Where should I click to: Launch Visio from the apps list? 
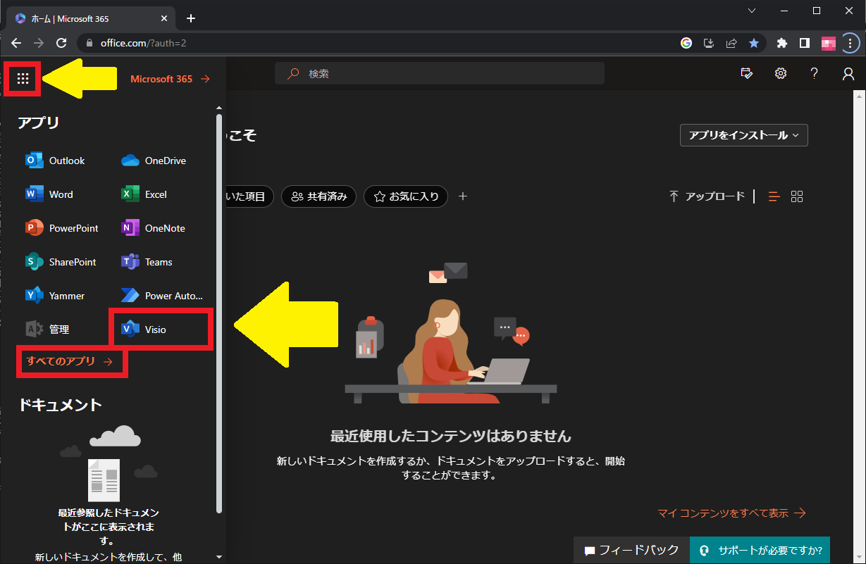[144, 329]
